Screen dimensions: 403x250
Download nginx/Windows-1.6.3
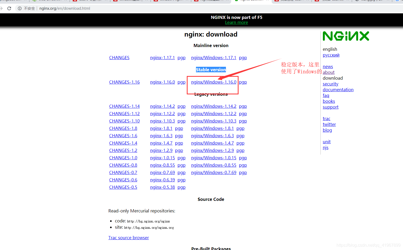pyautogui.click(x=212, y=136)
